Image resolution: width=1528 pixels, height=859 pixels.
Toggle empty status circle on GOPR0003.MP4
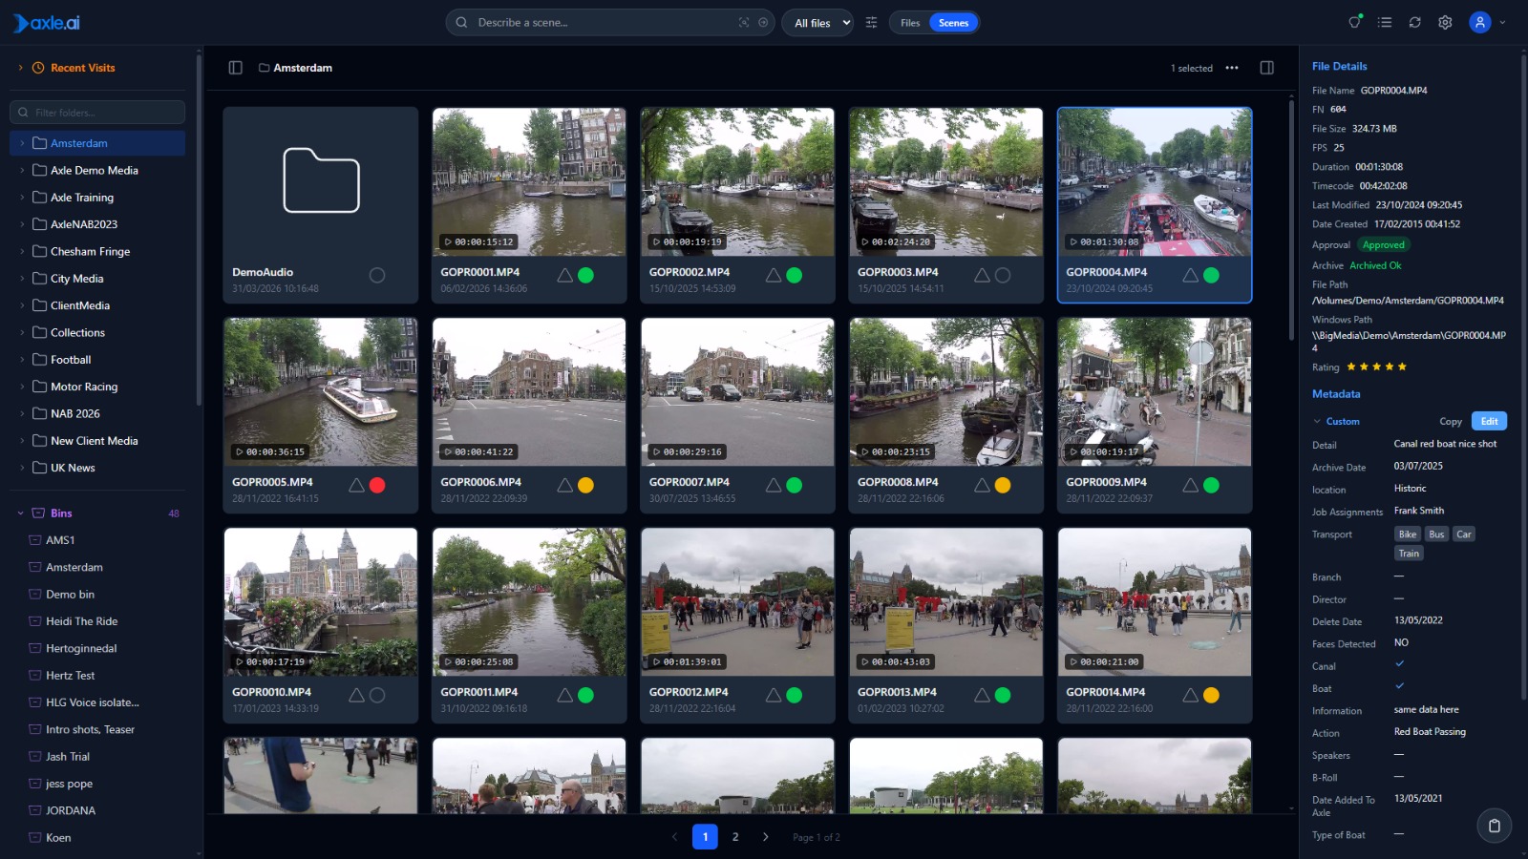pos(1003,275)
